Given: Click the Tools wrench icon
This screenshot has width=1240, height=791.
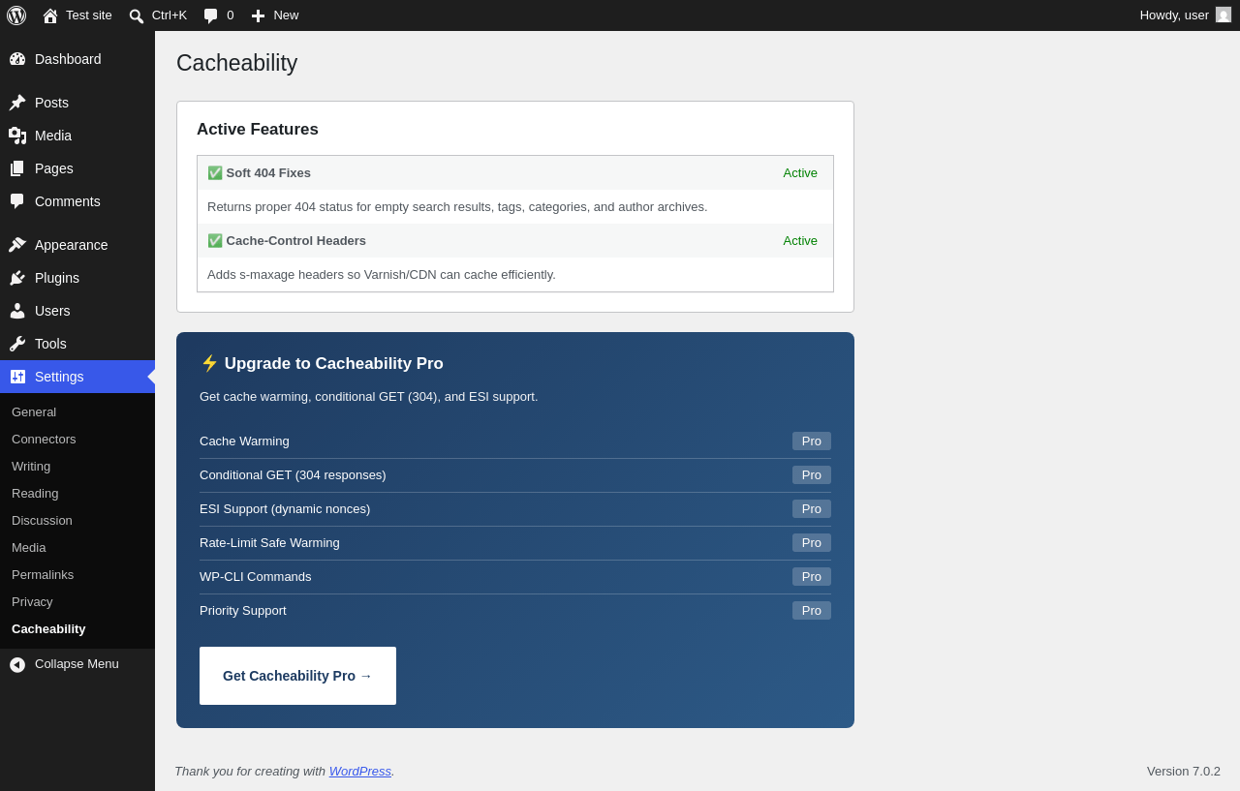Looking at the screenshot, I should click(17, 344).
